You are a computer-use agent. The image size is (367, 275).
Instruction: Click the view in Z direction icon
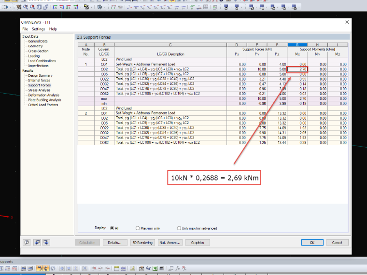pyautogui.click(x=69, y=7)
